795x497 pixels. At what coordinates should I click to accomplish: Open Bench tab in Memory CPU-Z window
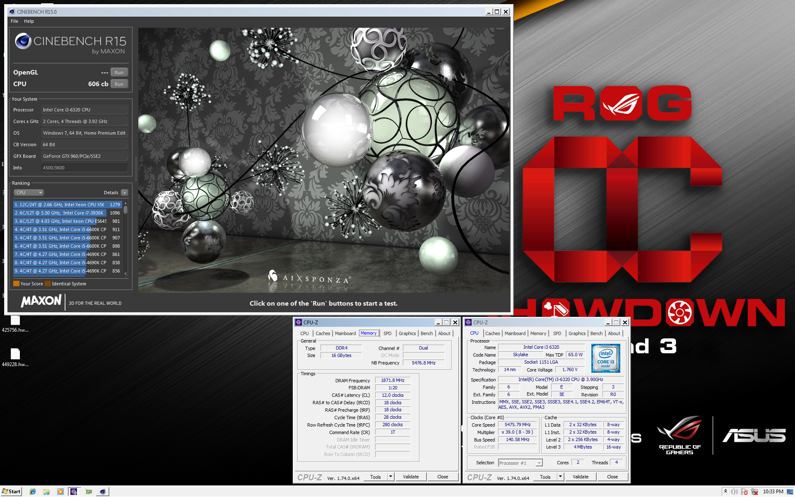click(x=427, y=333)
